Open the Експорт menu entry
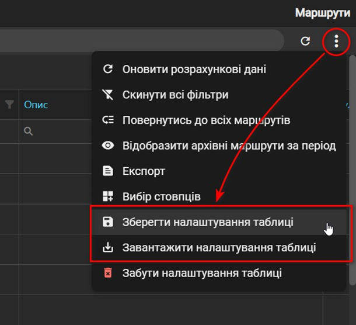The image size is (356, 325). pyautogui.click(x=219, y=171)
